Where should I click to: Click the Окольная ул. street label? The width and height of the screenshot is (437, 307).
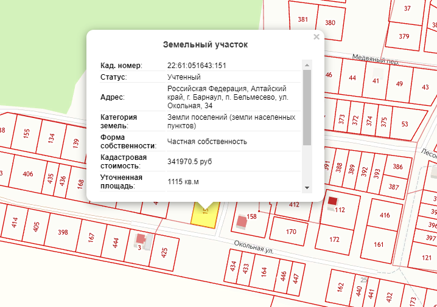250,246
